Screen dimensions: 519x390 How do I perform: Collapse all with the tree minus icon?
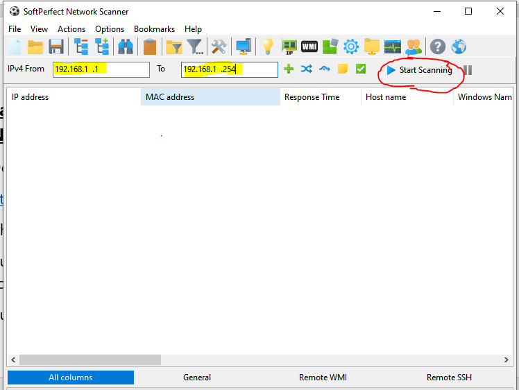point(80,46)
